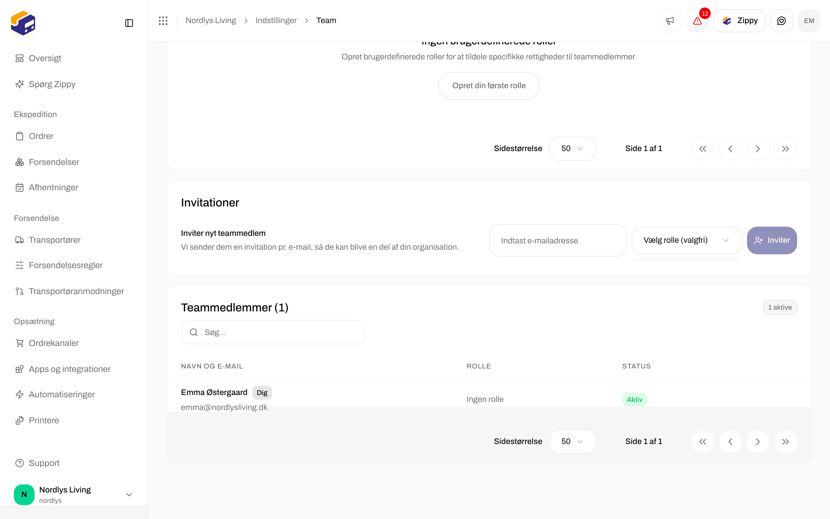
Task: Open the Vælg rolle (valgfri) dropdown
Action: pos(687,240)
